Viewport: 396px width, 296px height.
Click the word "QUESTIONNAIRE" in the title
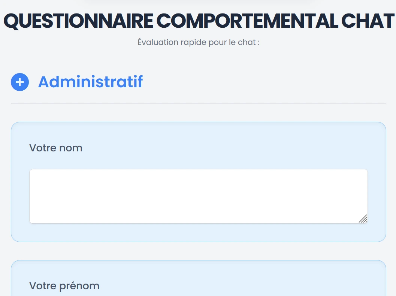(x=78, y=21)
